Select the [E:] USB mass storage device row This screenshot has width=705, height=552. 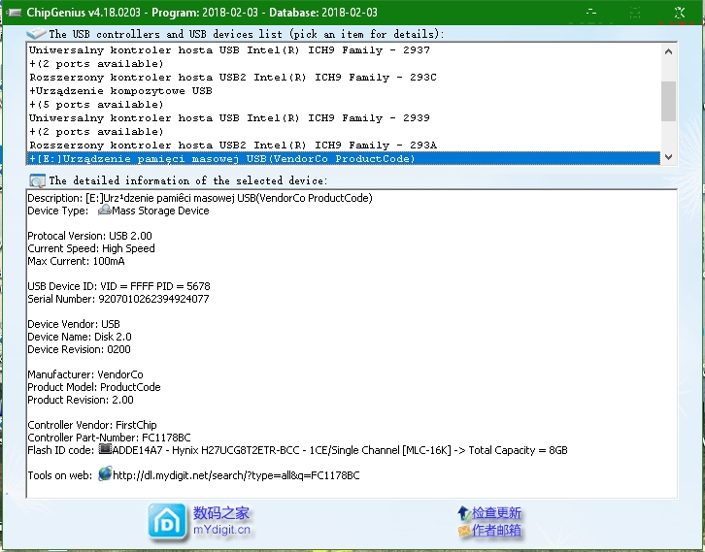click(344, 158)
